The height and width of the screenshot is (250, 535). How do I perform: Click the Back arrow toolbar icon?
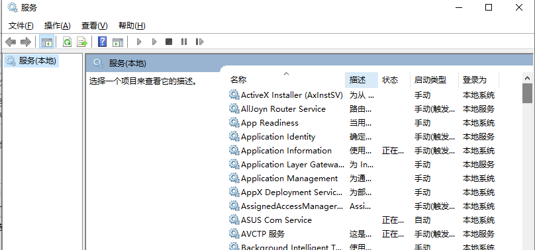pos(11,42)
